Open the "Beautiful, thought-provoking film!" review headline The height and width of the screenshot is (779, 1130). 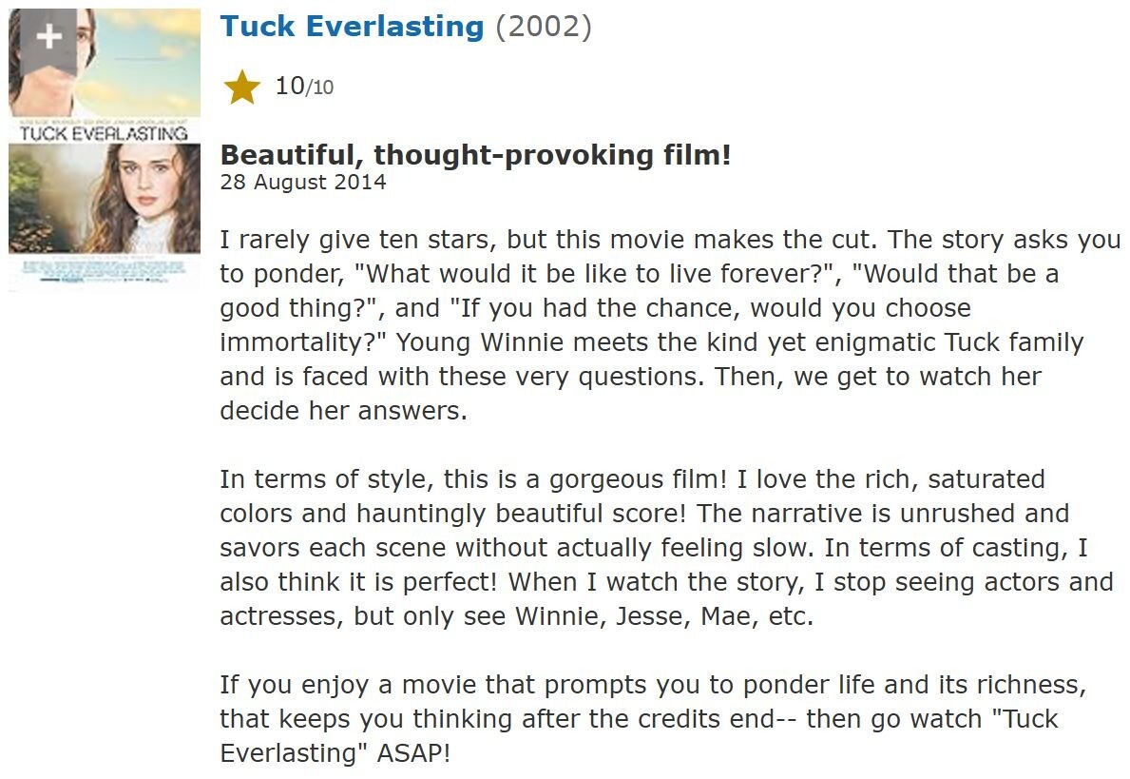(475, 154)
